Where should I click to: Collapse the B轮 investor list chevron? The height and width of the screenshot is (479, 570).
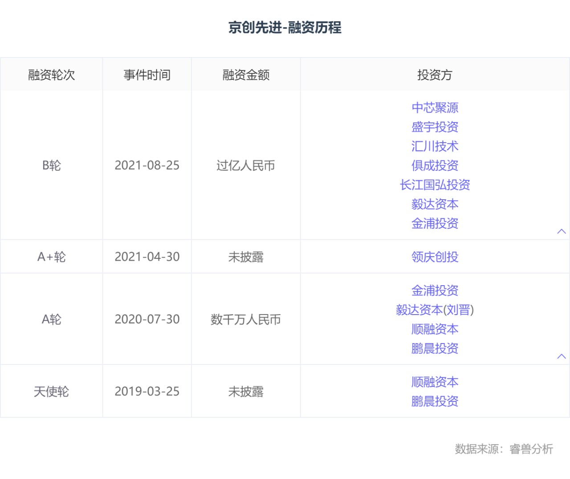pyautogui.click(x=562, y=231)
